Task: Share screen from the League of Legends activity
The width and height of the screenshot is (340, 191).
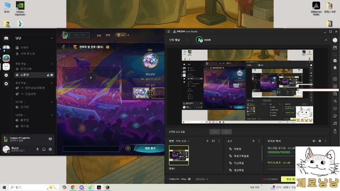Action: [50, 139]
